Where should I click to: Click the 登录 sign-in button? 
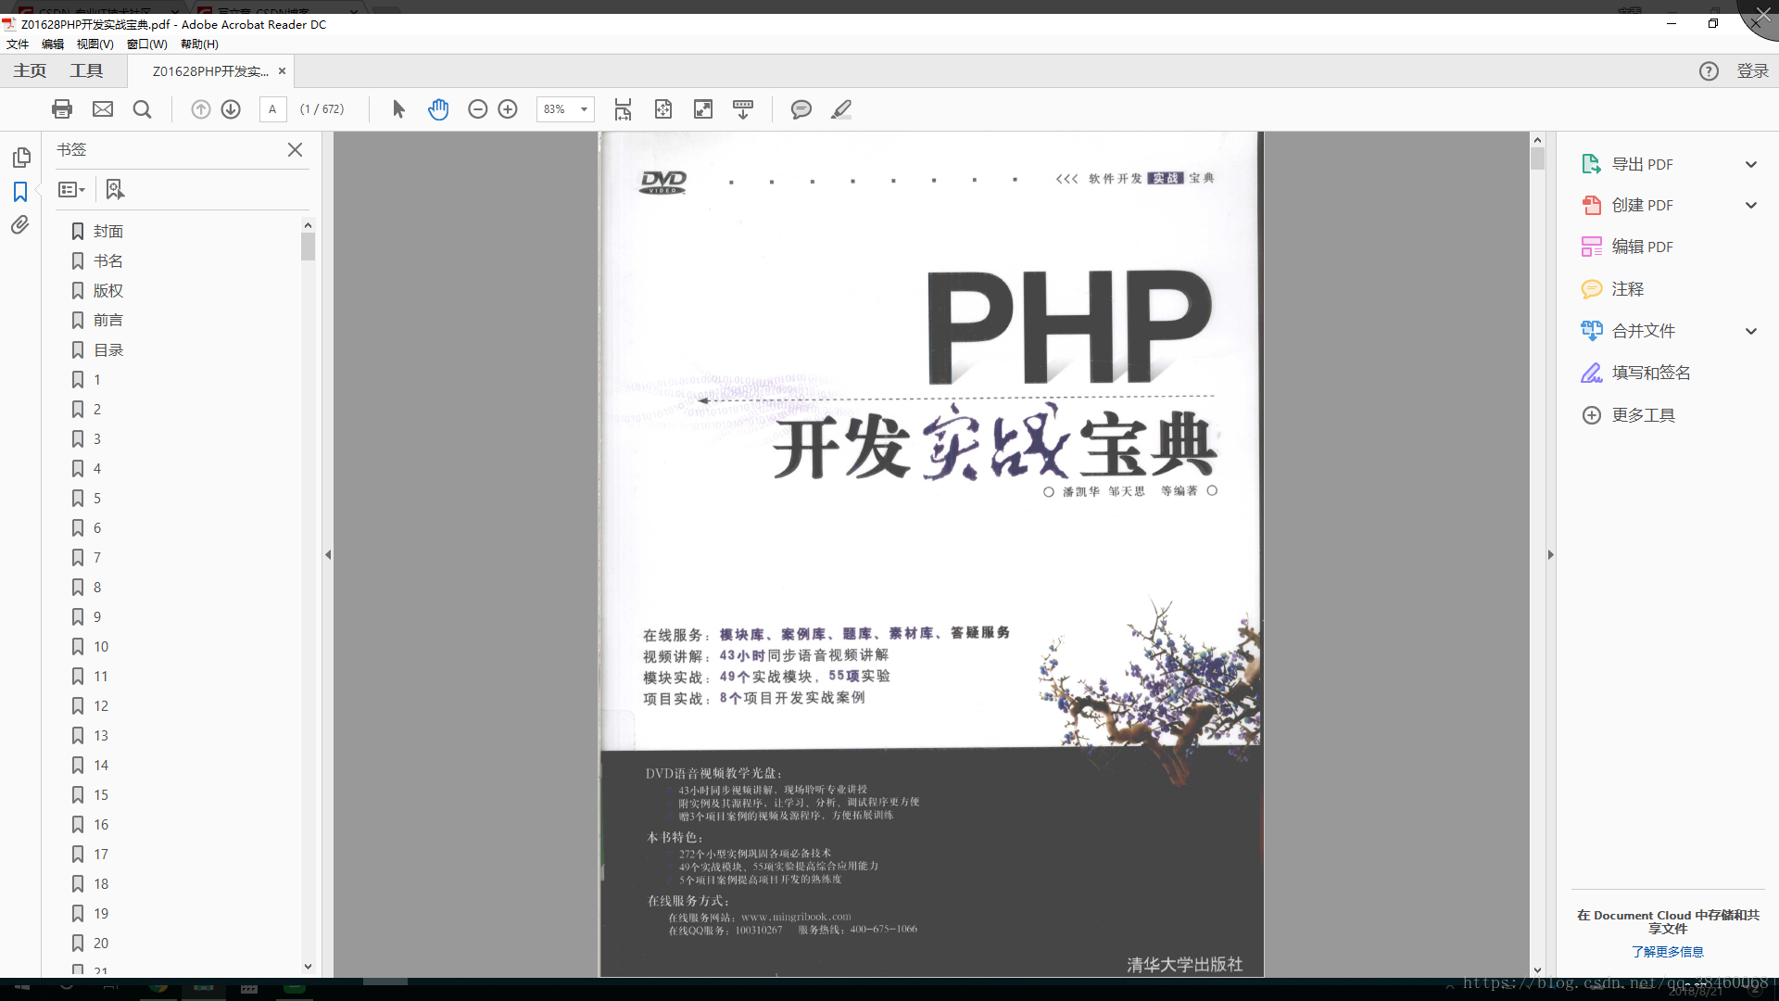(x=1752, y=71)
